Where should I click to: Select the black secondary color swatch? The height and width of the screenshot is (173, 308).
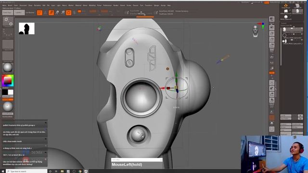pyautogui.click(x=5, y=92)
